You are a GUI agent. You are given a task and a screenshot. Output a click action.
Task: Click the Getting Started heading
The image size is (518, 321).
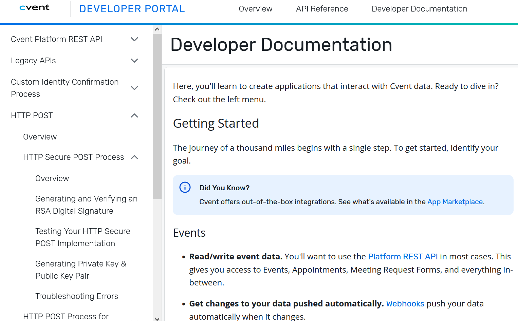coord(216,124)
